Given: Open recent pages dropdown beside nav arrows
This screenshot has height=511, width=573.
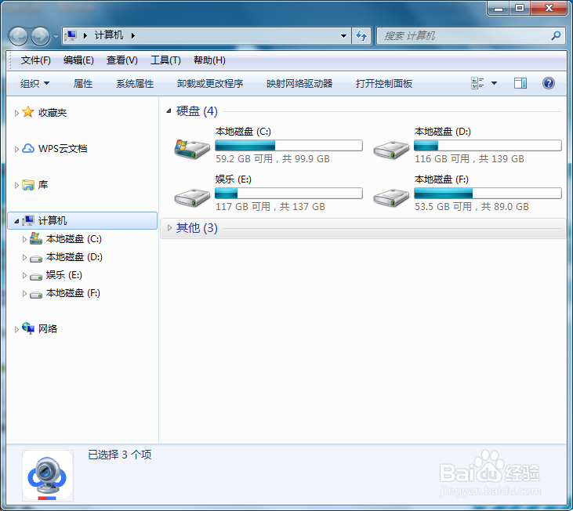Looking at the screenshot, I should point(56,37).
